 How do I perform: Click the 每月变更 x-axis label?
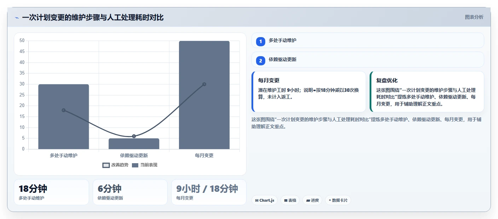(x=204, y=155)
